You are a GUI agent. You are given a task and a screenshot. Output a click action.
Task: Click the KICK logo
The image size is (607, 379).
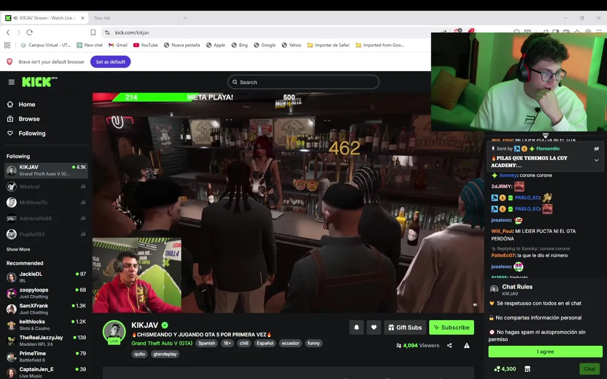click(x=39, y=82)
